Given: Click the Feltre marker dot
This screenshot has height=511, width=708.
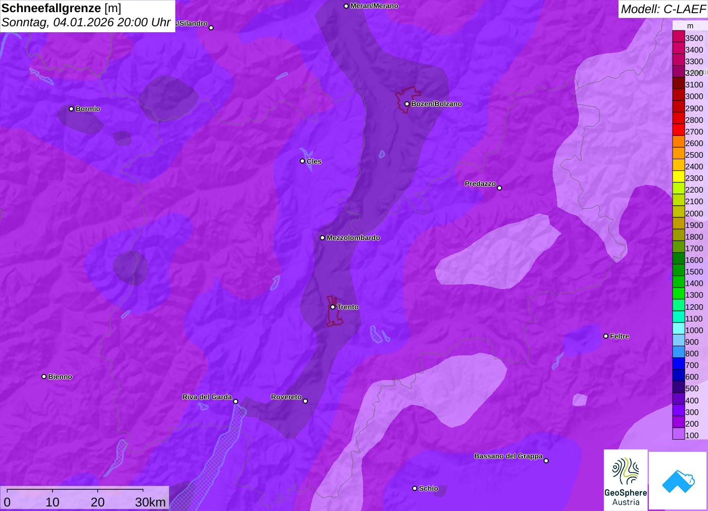Looking at the screenshot, I should 606,336.
